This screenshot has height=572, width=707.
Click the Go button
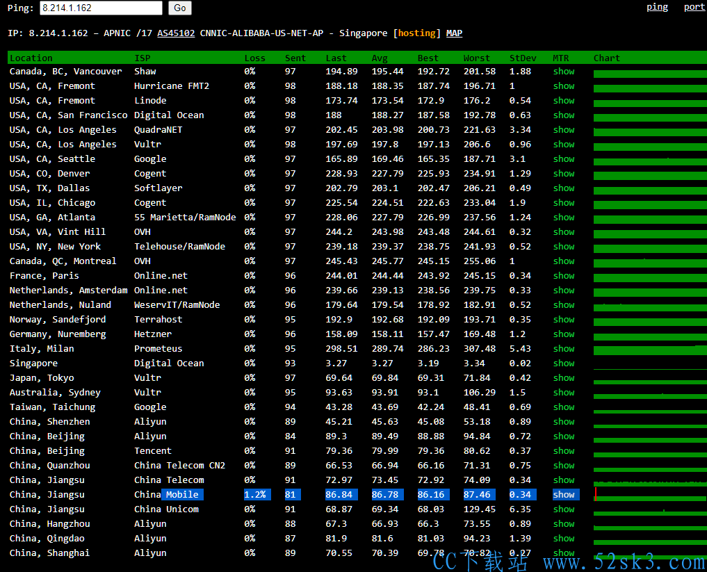pos(180,8)
